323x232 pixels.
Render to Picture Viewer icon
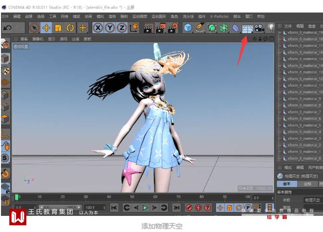pyautogui.click(x=160, y=28)
